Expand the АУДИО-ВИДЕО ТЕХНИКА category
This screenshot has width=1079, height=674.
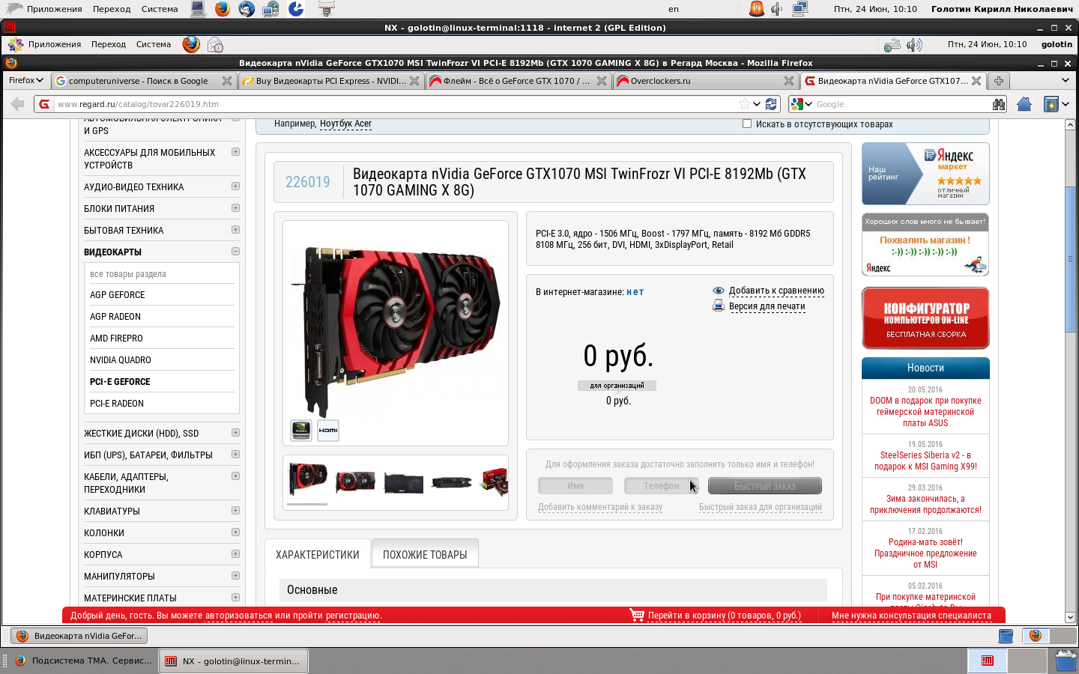tap(235, 186)
